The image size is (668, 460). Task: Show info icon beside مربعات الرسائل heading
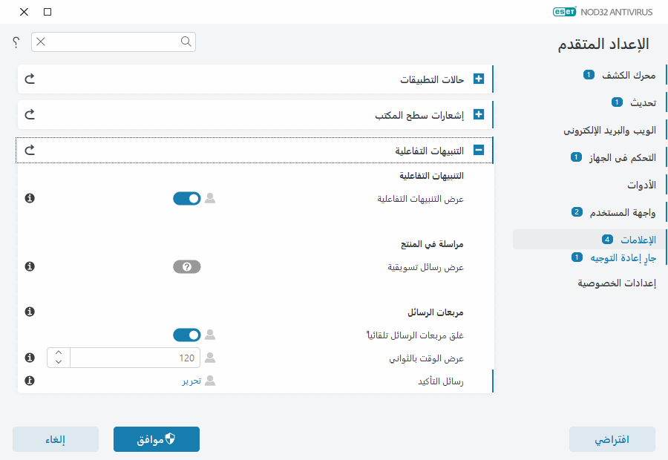click(x=30, y=312)
